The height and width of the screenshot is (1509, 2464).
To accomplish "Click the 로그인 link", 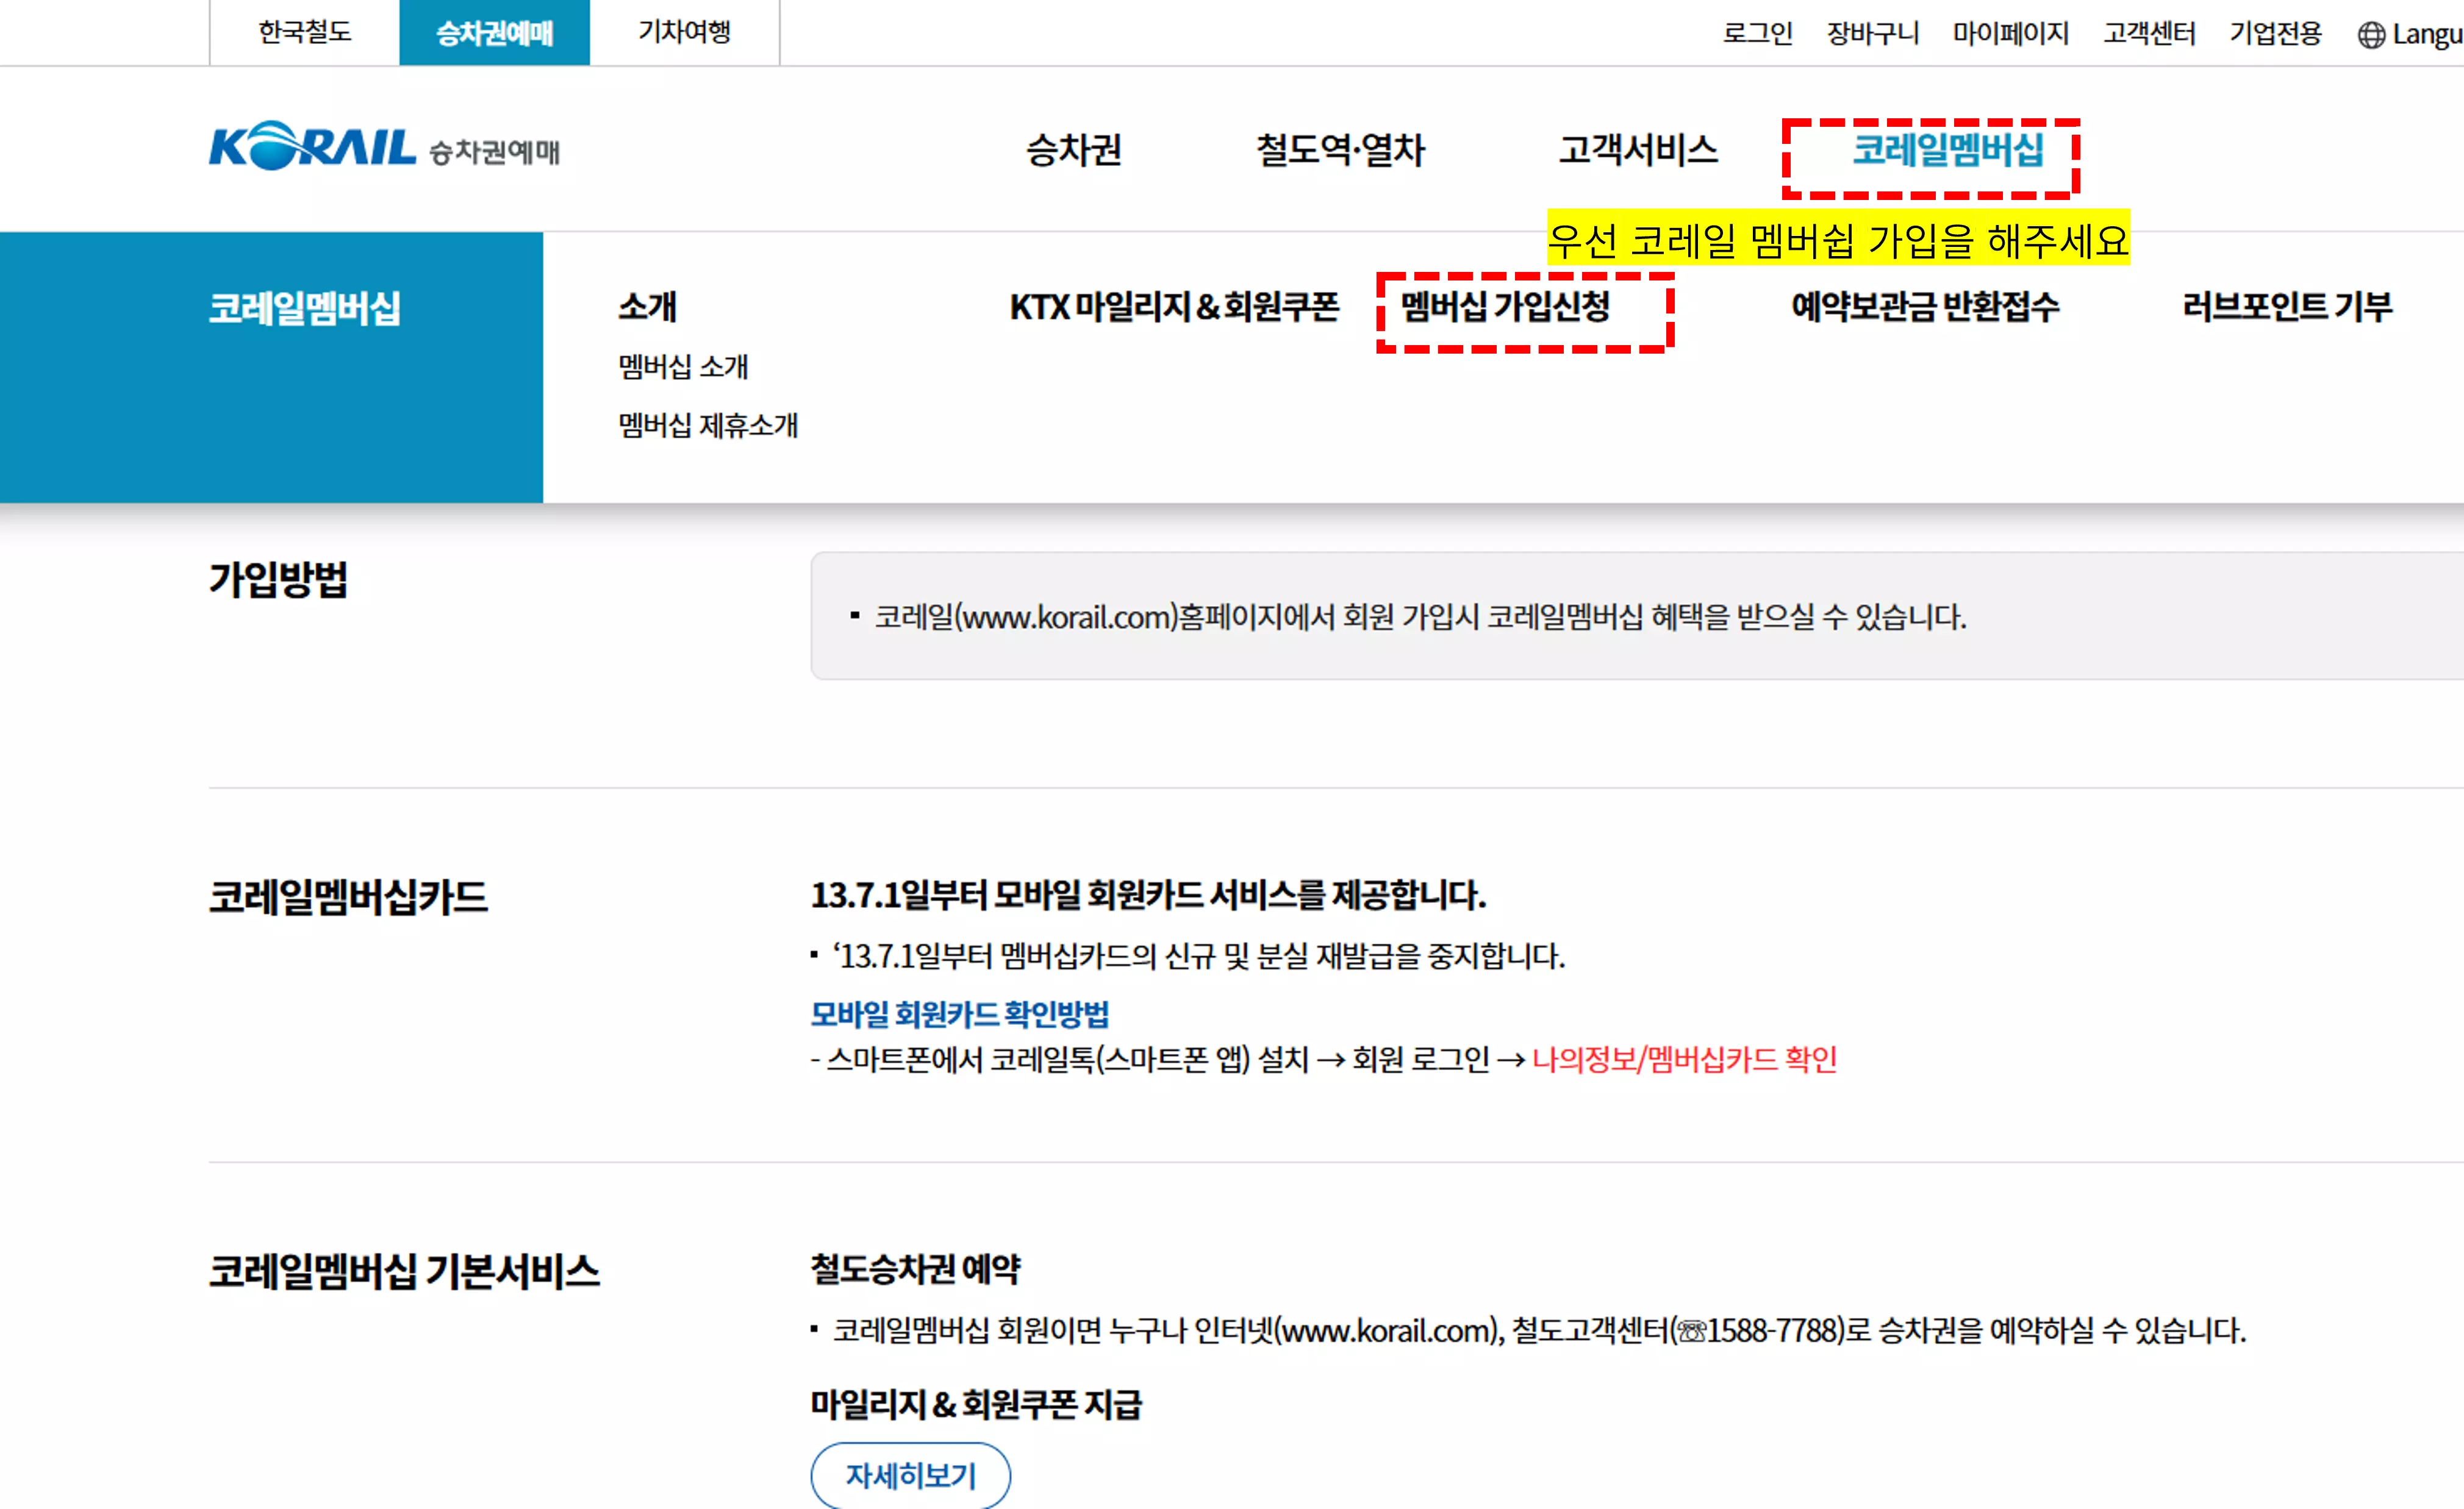I will click(1757, 34).
